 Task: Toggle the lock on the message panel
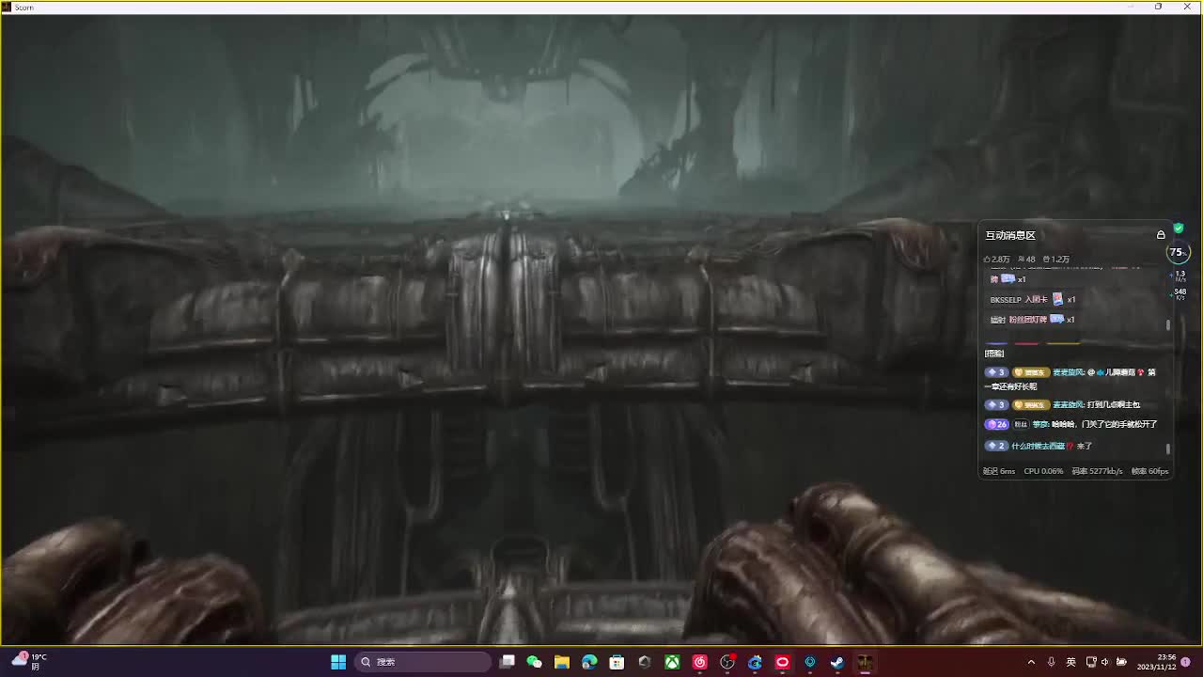pos(1161,235)
